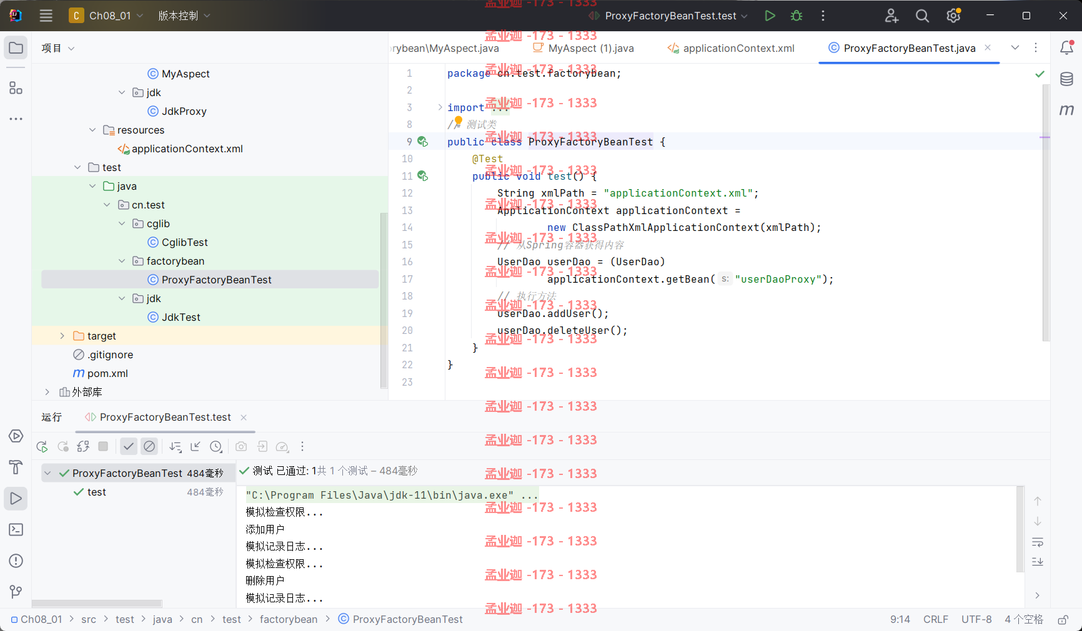The image size is (1082, 631).
Task: Open the Ch08_01 project dropdown
Action: [106, 16]
